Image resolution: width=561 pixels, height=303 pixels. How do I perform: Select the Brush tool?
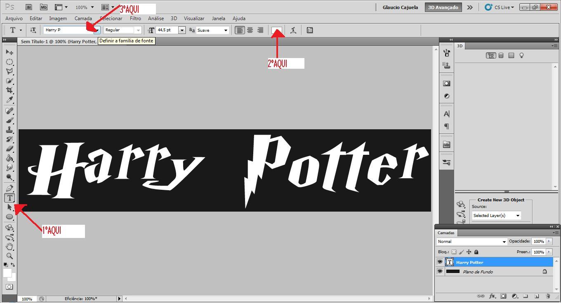(x=9, y=120)
